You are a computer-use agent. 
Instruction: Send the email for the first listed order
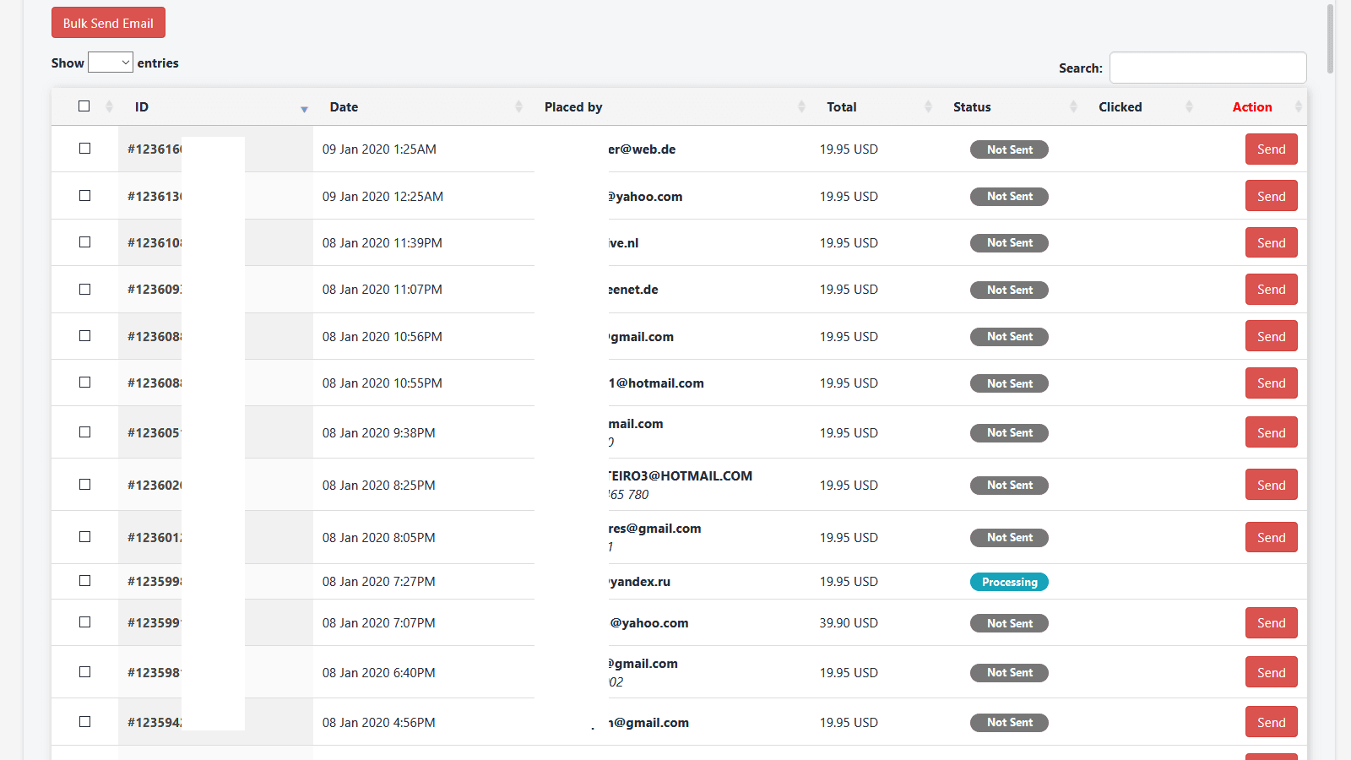tap(1271, 149)
